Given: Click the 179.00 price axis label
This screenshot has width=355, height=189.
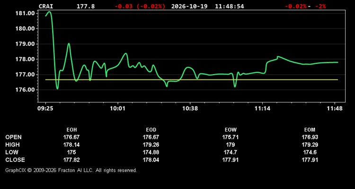Looking at the screenshot, I should tap(25, 44).
